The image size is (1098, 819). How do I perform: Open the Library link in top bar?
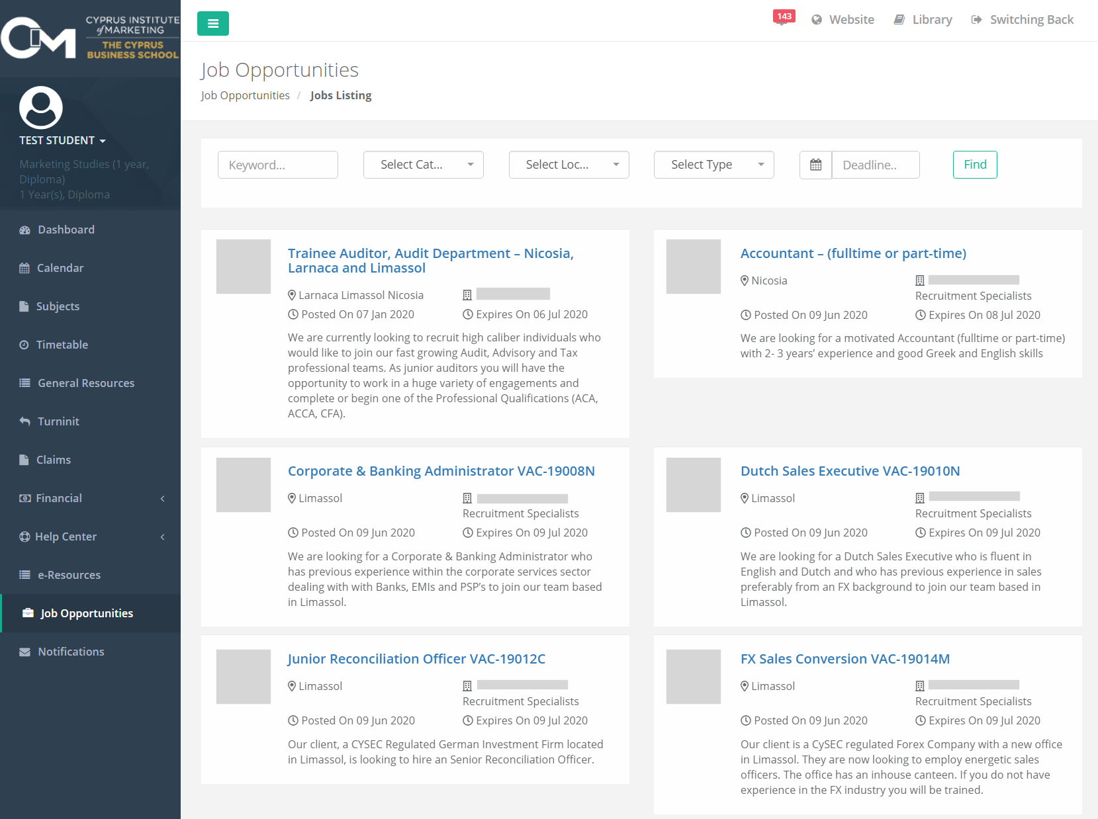pyautogui.click(x=923, y=20)
